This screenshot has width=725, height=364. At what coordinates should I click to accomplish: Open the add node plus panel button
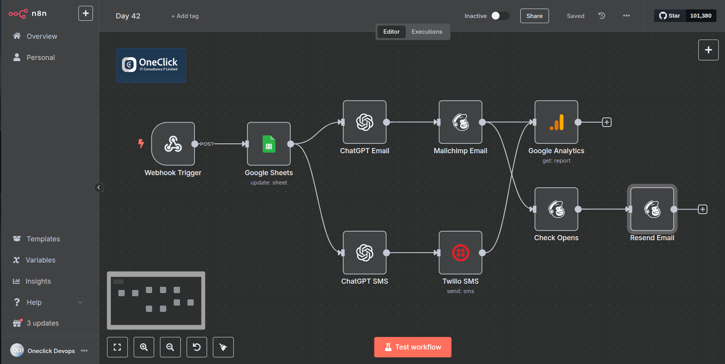(708, 50)
